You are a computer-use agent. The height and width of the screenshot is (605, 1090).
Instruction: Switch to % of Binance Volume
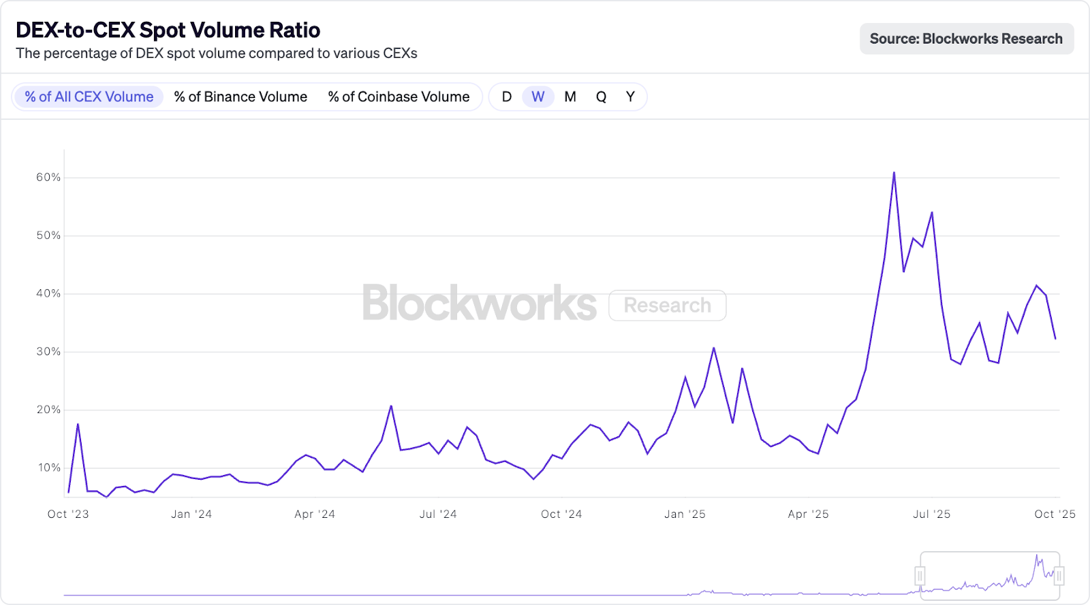240,97
